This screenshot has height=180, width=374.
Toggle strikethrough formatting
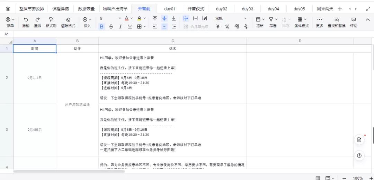[x=111, y=26]
